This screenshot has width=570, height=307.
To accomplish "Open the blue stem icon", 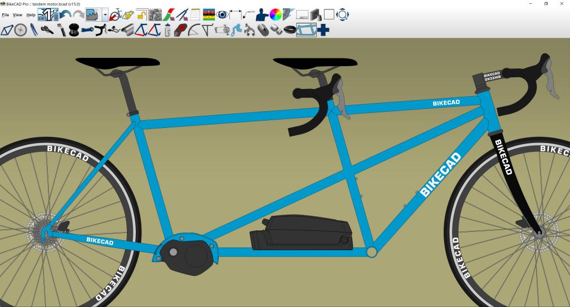I will tap(87, 30).
